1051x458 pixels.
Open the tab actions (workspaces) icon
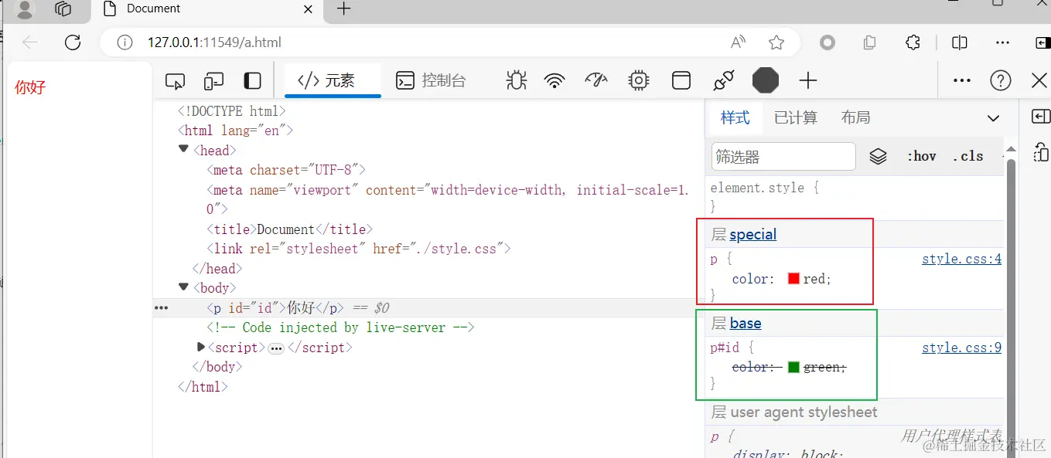pyautogui.click(x=63, y=8)
